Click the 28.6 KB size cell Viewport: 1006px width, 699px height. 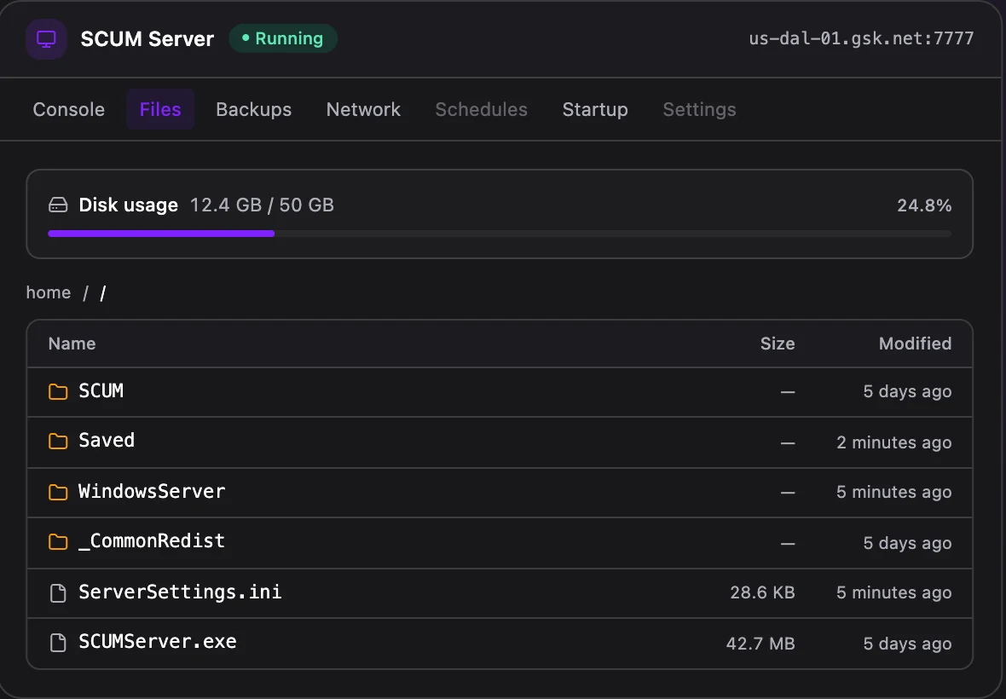(x=762, y=592)
